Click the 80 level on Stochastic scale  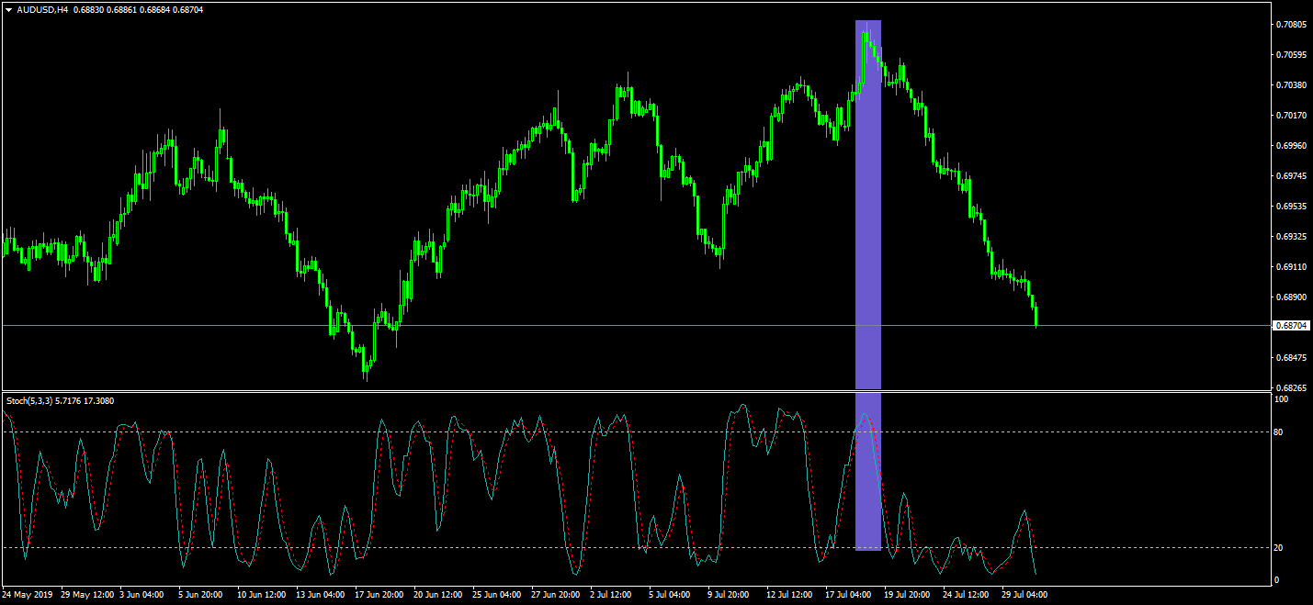tap(1277, 432)
